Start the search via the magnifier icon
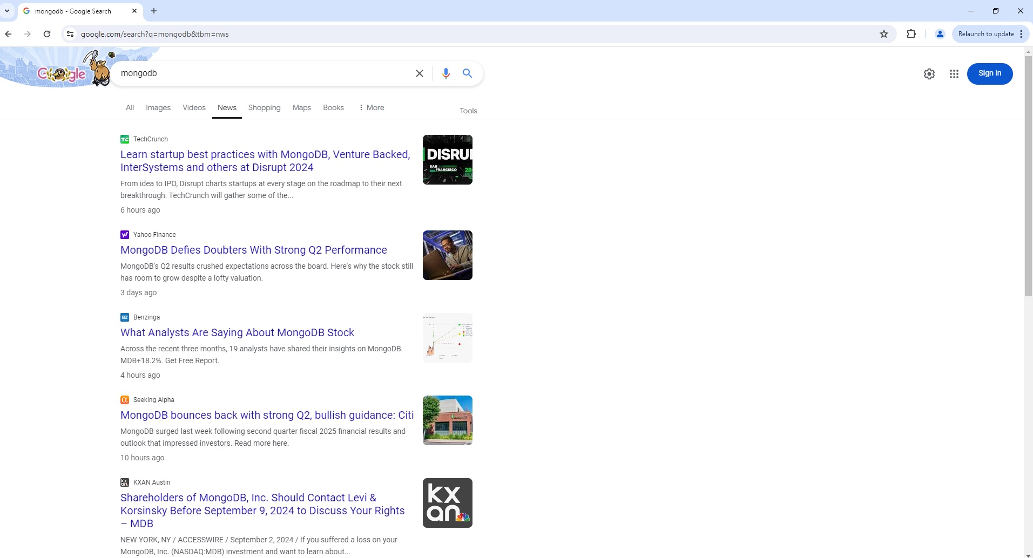 (467, 73)
